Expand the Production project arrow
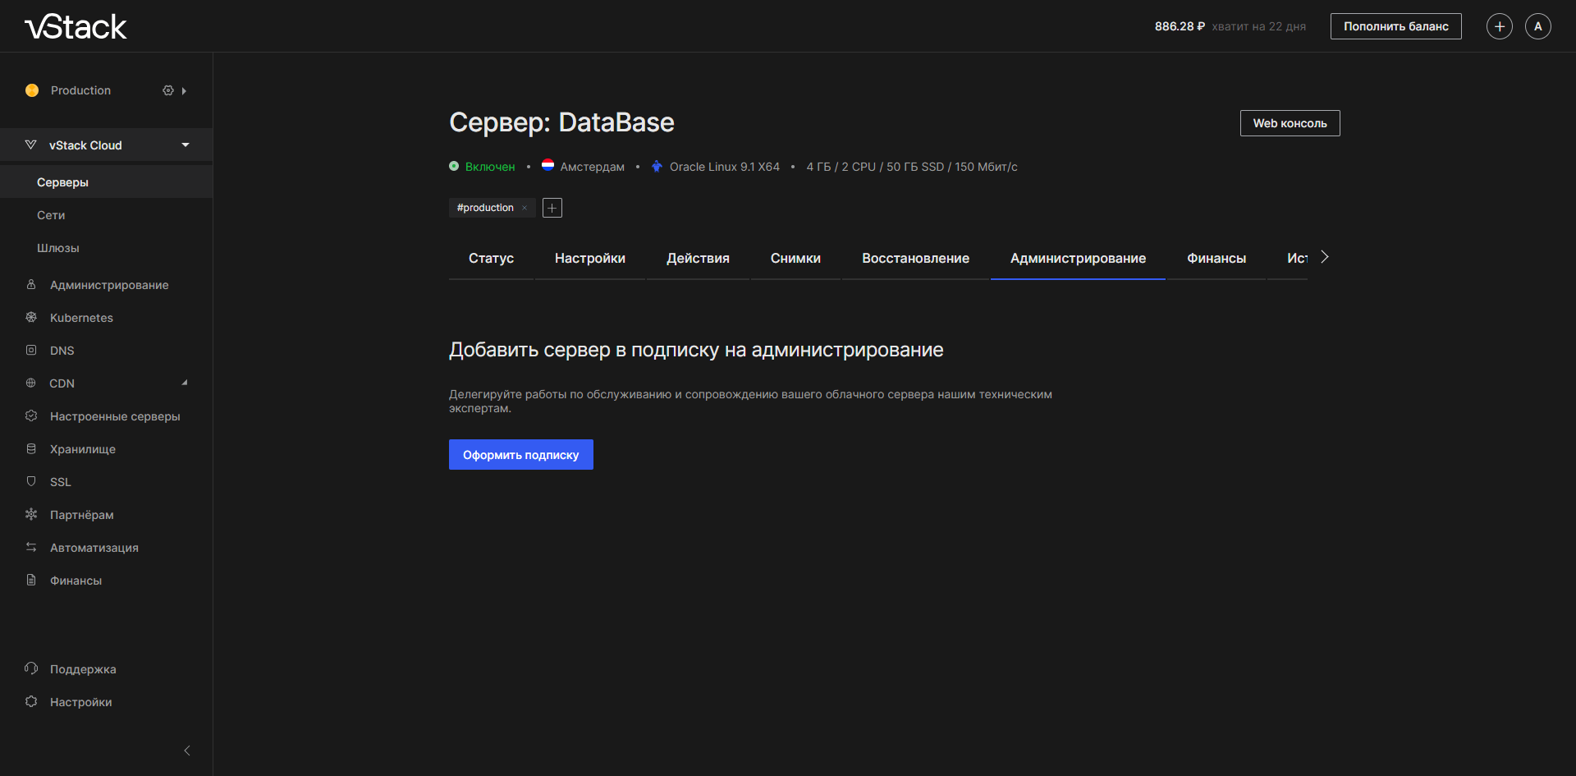 pyautogui.click(x=184, y=91)
